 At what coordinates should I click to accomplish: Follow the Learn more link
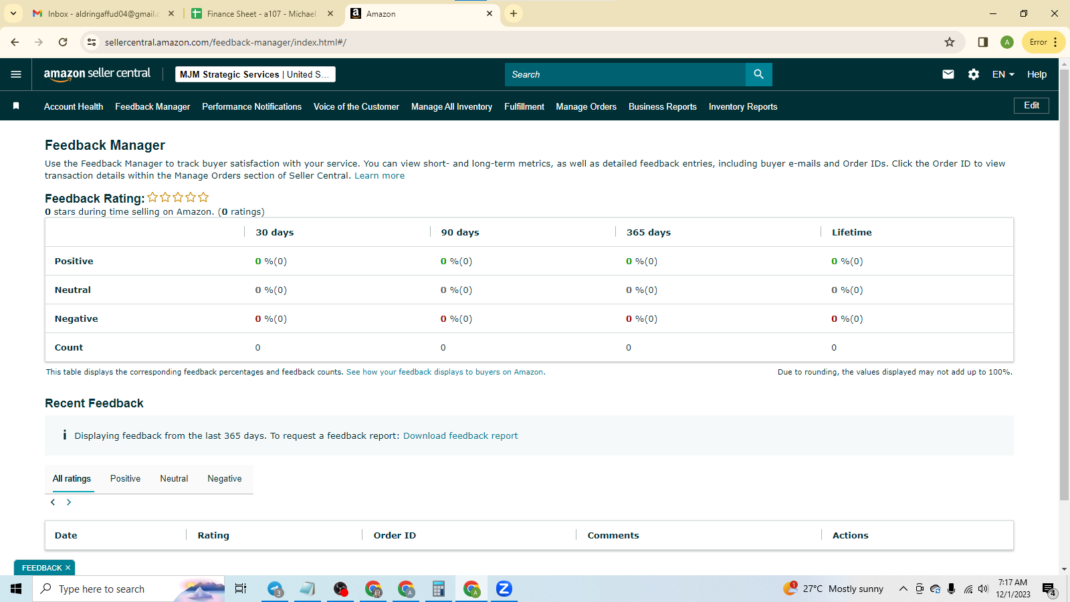379,176
